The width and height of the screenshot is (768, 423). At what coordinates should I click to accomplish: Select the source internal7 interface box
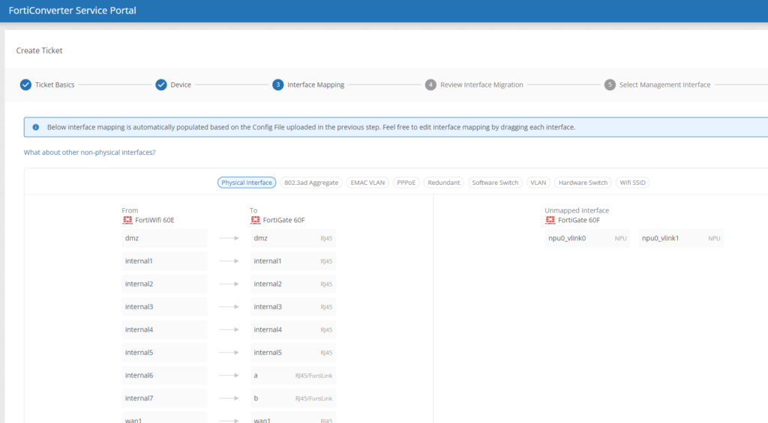tap(164, 398)
